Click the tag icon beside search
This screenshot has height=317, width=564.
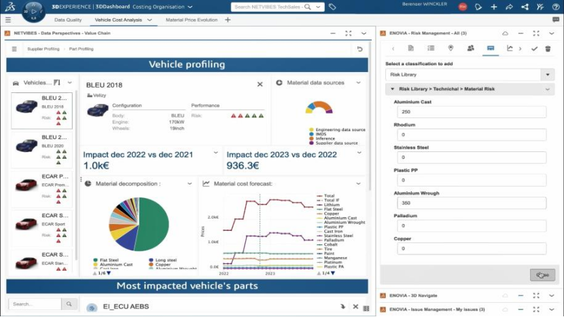click(332, 7)
